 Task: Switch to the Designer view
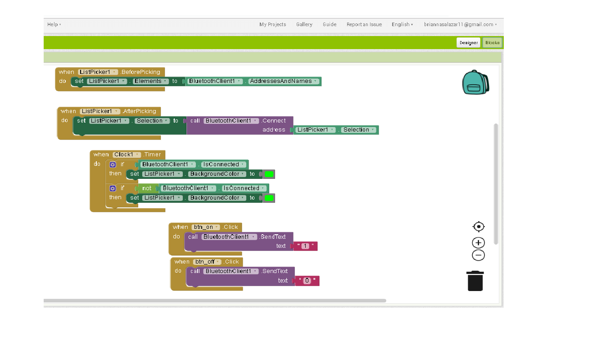[468, 42]
